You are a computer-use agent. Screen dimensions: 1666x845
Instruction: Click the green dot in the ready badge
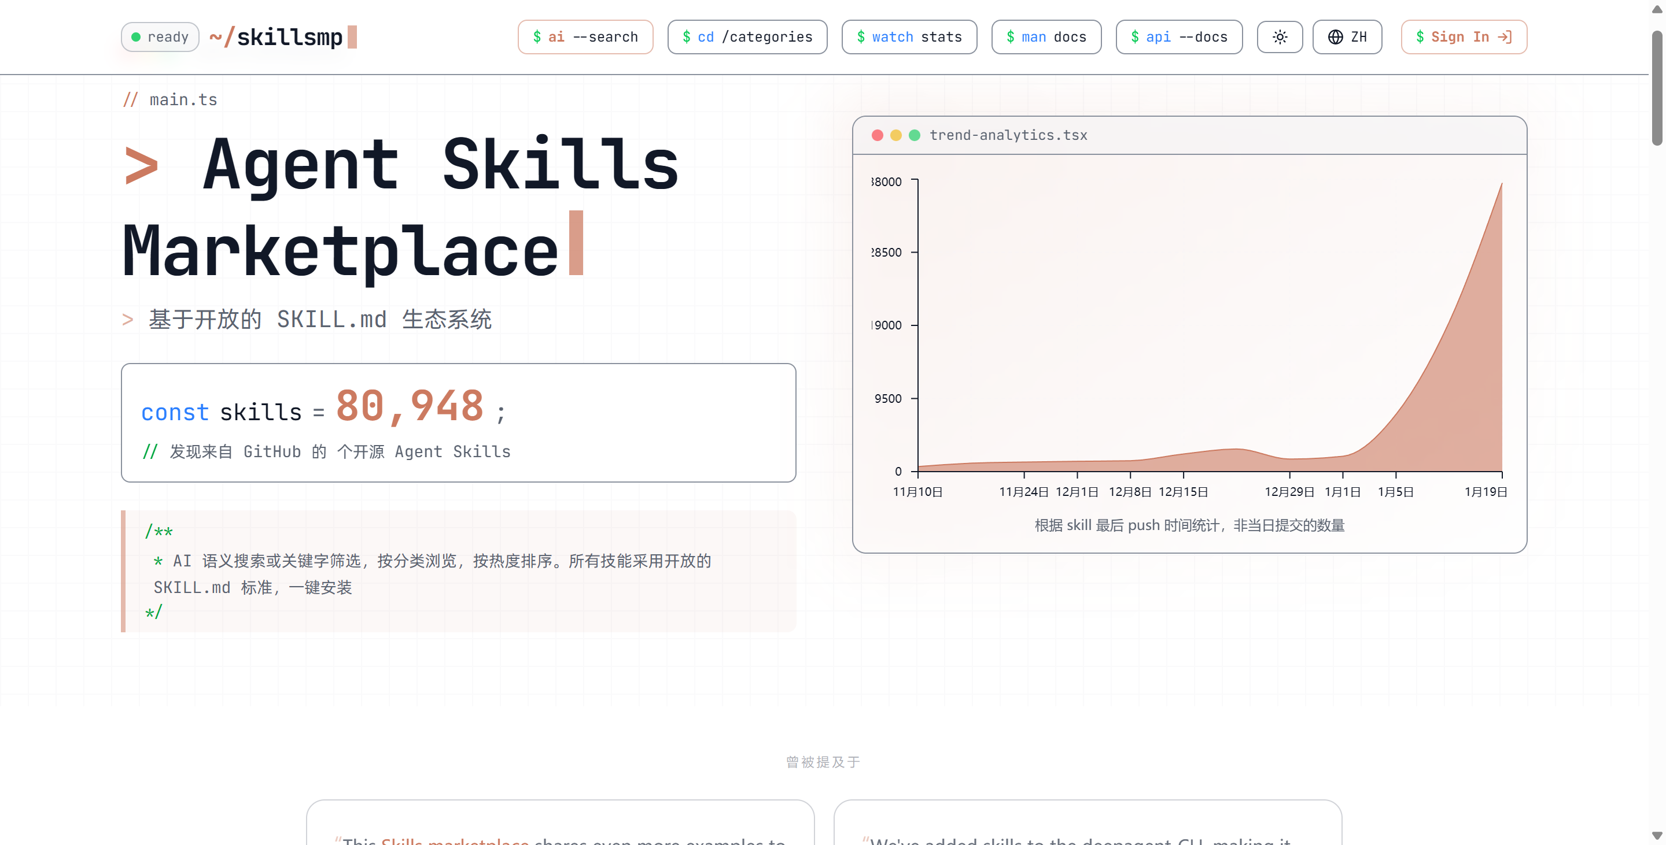coord(137,37)
